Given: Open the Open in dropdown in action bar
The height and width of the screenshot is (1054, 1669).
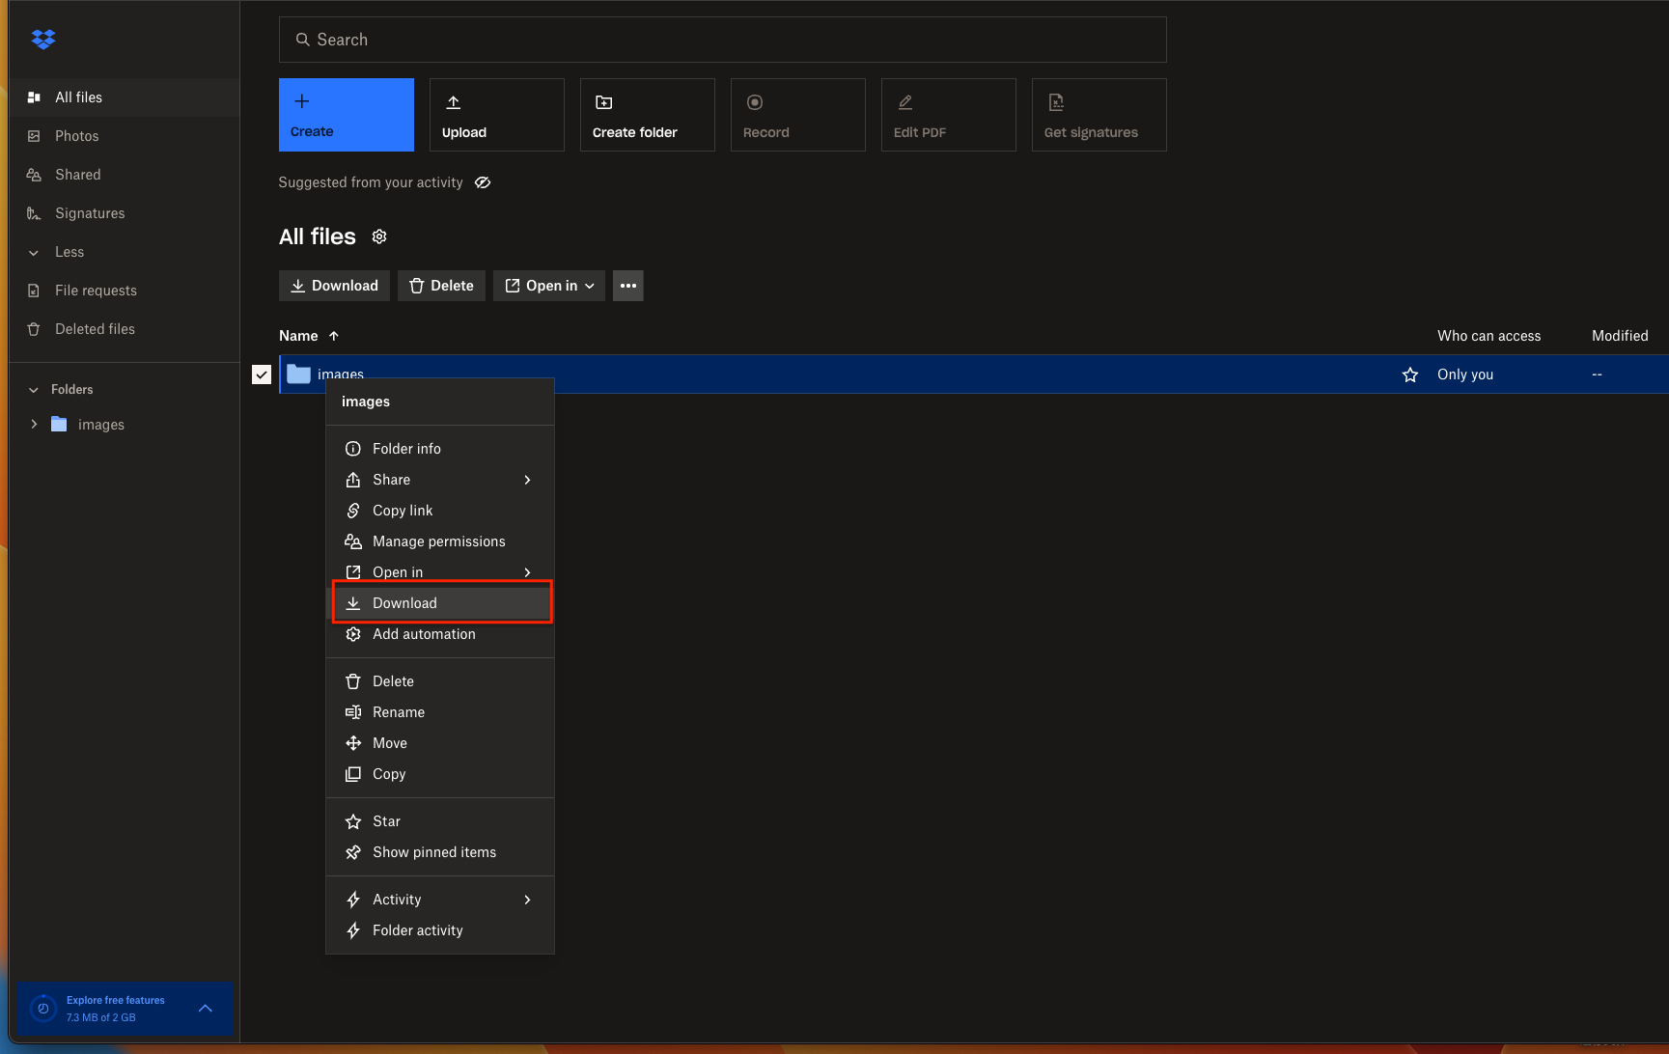Looking at the screenshot, I should tap(549, 286).
